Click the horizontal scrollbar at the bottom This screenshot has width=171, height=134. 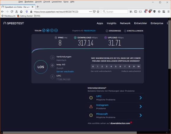70,133
